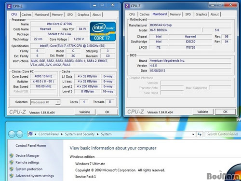Click the Package value Socket 1150 LGA
This screenshot has width=241, height=181.
59,34
